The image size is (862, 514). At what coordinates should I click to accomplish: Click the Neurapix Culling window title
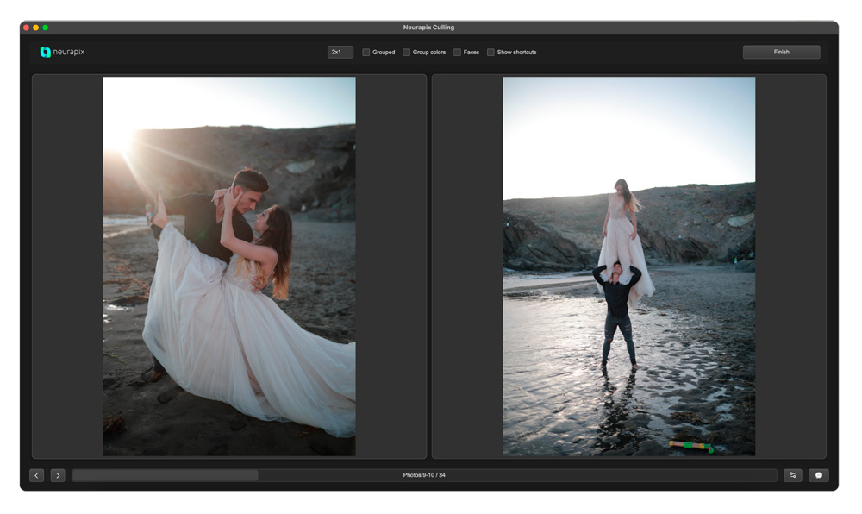pos(428,28)
